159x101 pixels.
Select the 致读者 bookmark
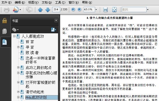point(32,53)
